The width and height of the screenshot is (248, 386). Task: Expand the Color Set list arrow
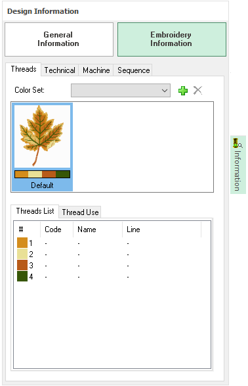click(x=165, y=90)
